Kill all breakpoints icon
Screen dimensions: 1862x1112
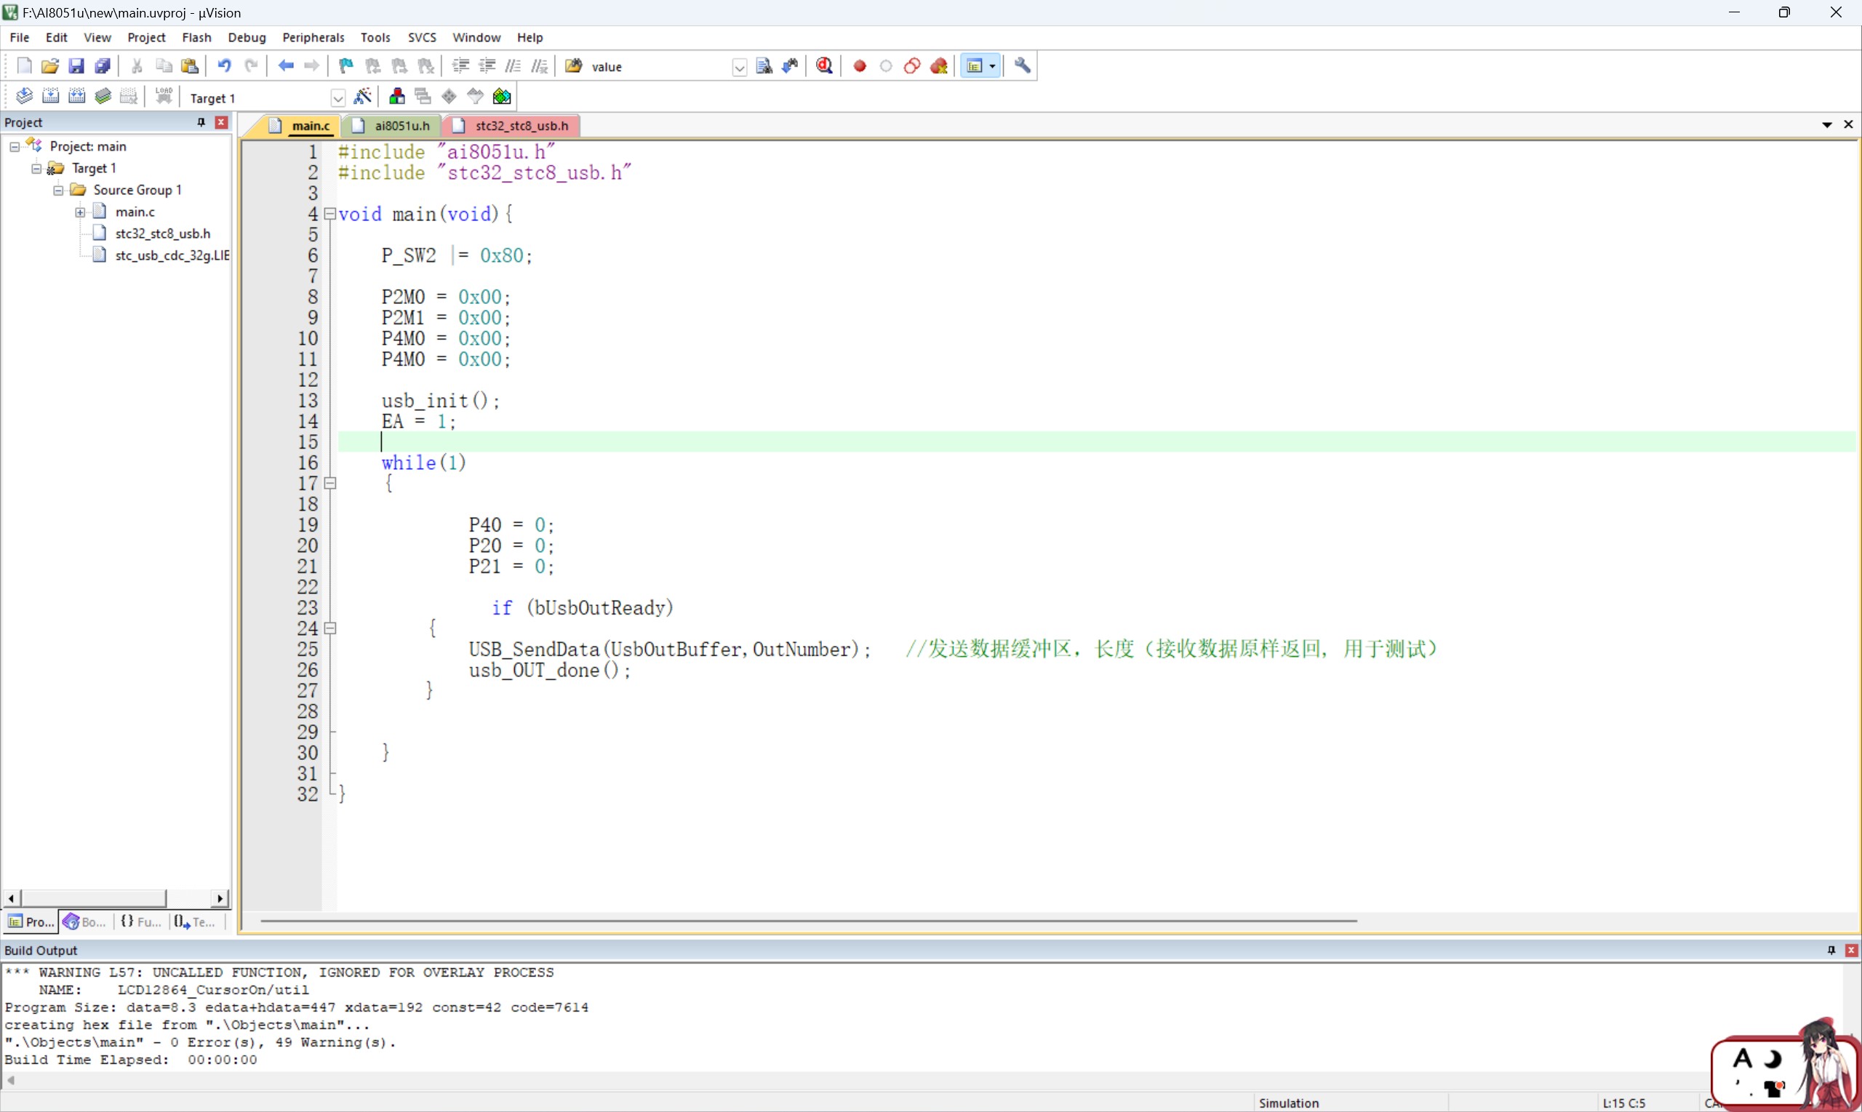(x=939, y=66)
